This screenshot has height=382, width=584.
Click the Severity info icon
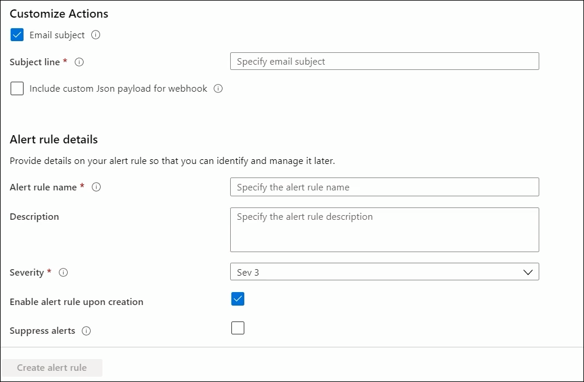pyautogui.click(x=64, y=273)
